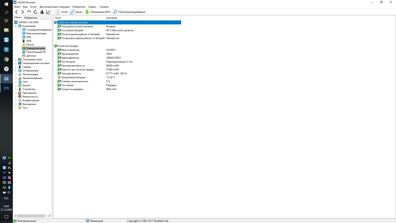Open the Отчёт report toolbar button

pyautogui.click(x=61, y=12)
